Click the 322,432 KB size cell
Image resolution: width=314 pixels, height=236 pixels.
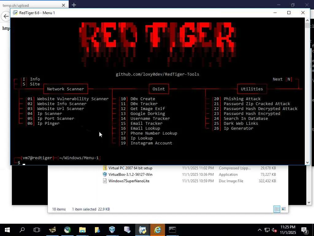point(267,181)
